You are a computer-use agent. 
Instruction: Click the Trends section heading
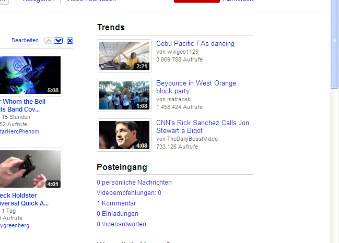click(x=111, y=28)
